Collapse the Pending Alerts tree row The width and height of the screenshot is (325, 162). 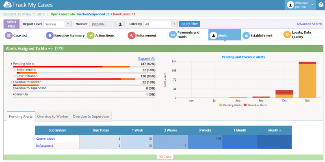(11, 64)
